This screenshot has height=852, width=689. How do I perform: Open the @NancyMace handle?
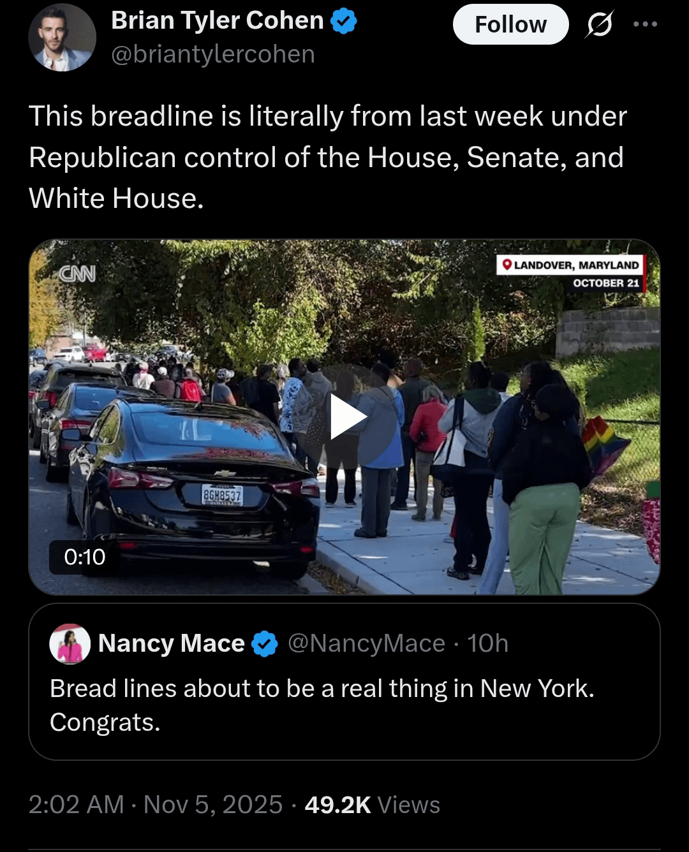click(366, 643)
